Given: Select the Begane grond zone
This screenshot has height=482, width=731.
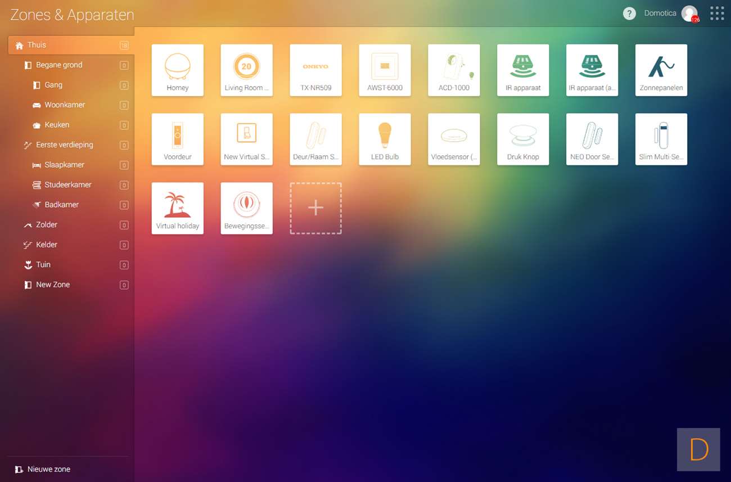Looking at the screenshot, I should pos(71,65).
